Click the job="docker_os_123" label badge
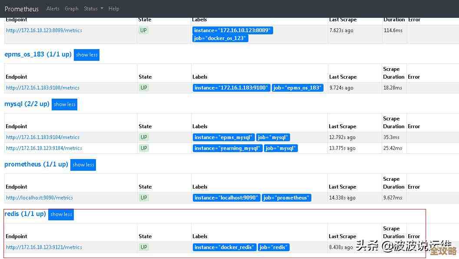Screen dimensions: 459x259 (x=220, y=38)
